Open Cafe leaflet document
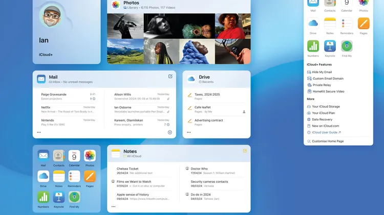The width and height of the screenshot is (384, 215). click(217, 109)
